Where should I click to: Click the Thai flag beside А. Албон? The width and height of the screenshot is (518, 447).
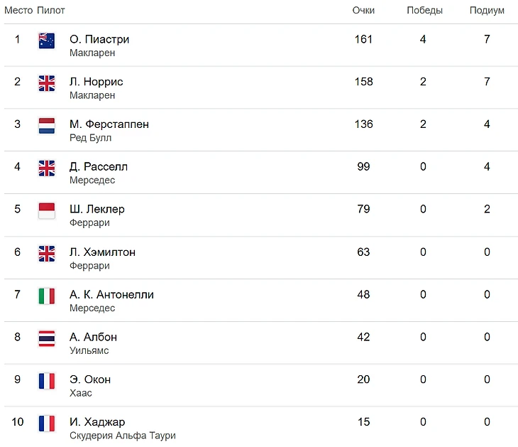click(x=47, y=338)
